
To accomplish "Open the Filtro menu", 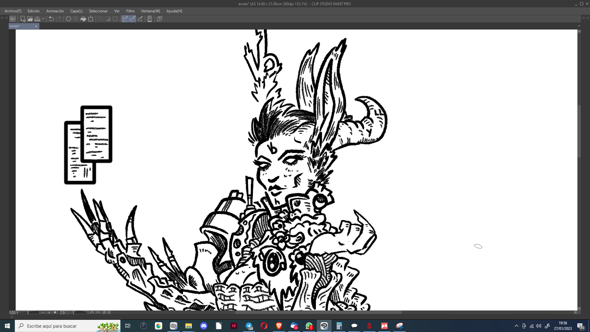I will point(130,11).
